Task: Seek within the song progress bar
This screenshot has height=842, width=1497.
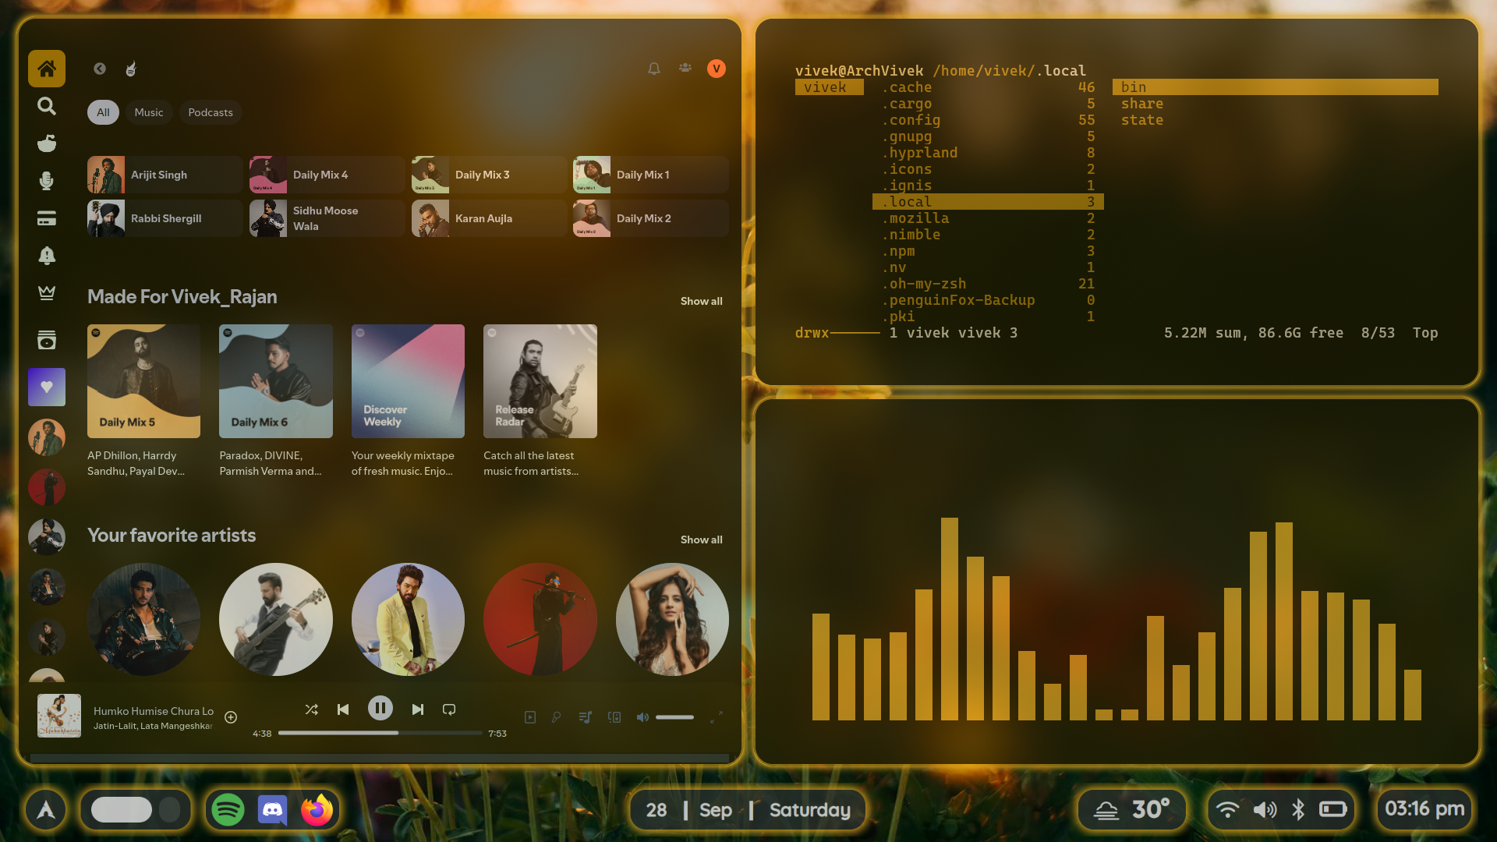Action: tap(380, 733)
